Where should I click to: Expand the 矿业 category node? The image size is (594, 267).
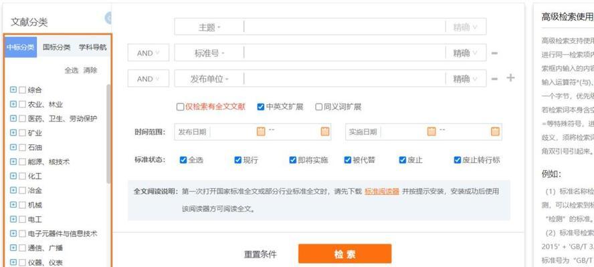tap(13, 133)
